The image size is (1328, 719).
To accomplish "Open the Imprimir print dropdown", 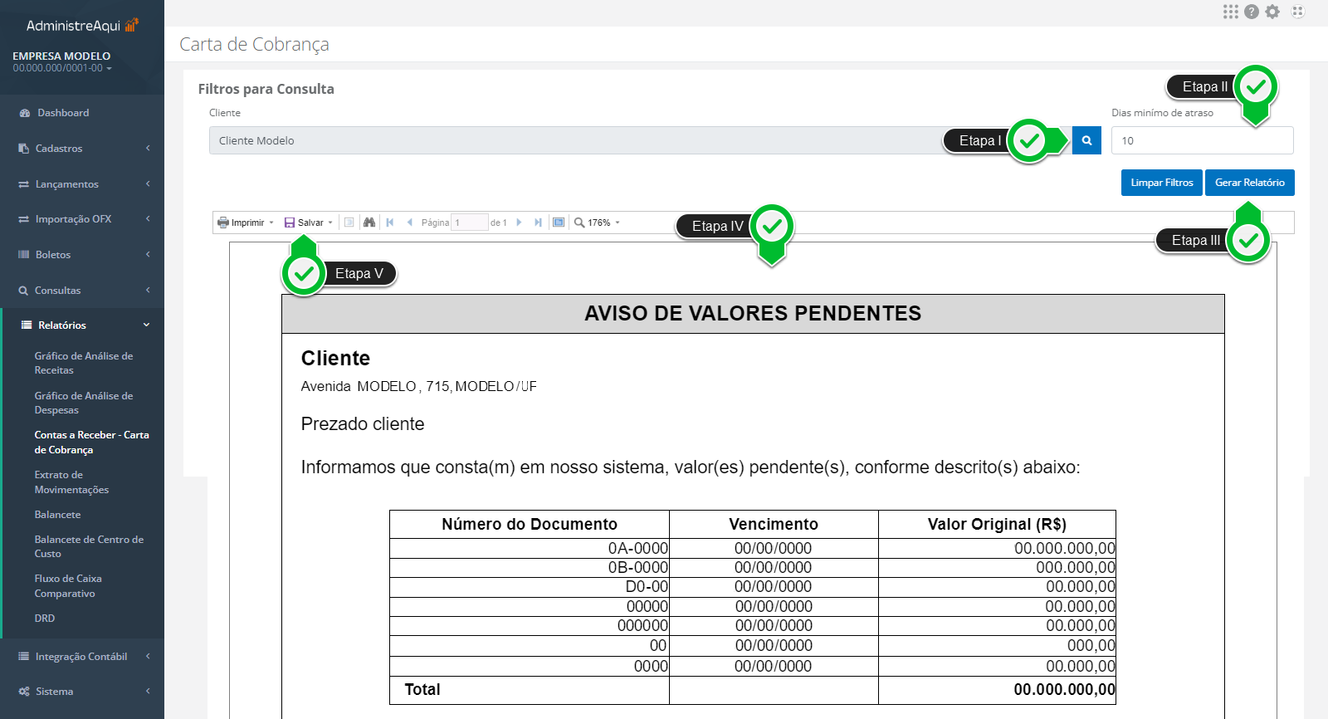I will click(246, 223).
